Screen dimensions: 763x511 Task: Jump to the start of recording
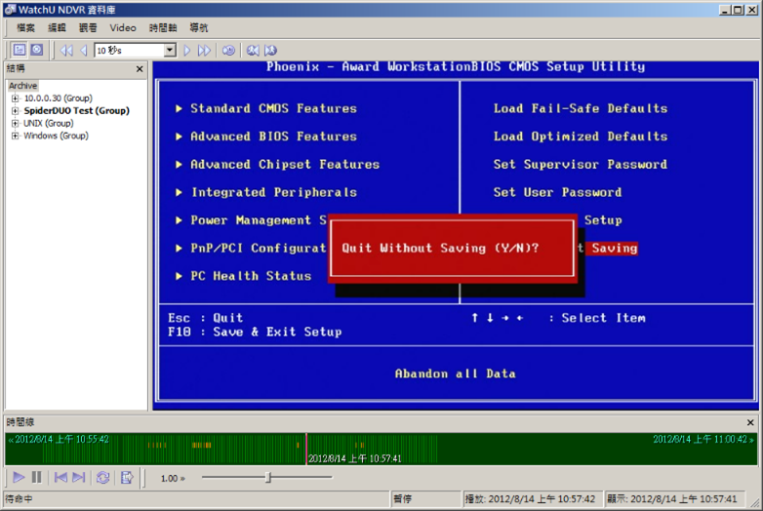click(60, 477)
